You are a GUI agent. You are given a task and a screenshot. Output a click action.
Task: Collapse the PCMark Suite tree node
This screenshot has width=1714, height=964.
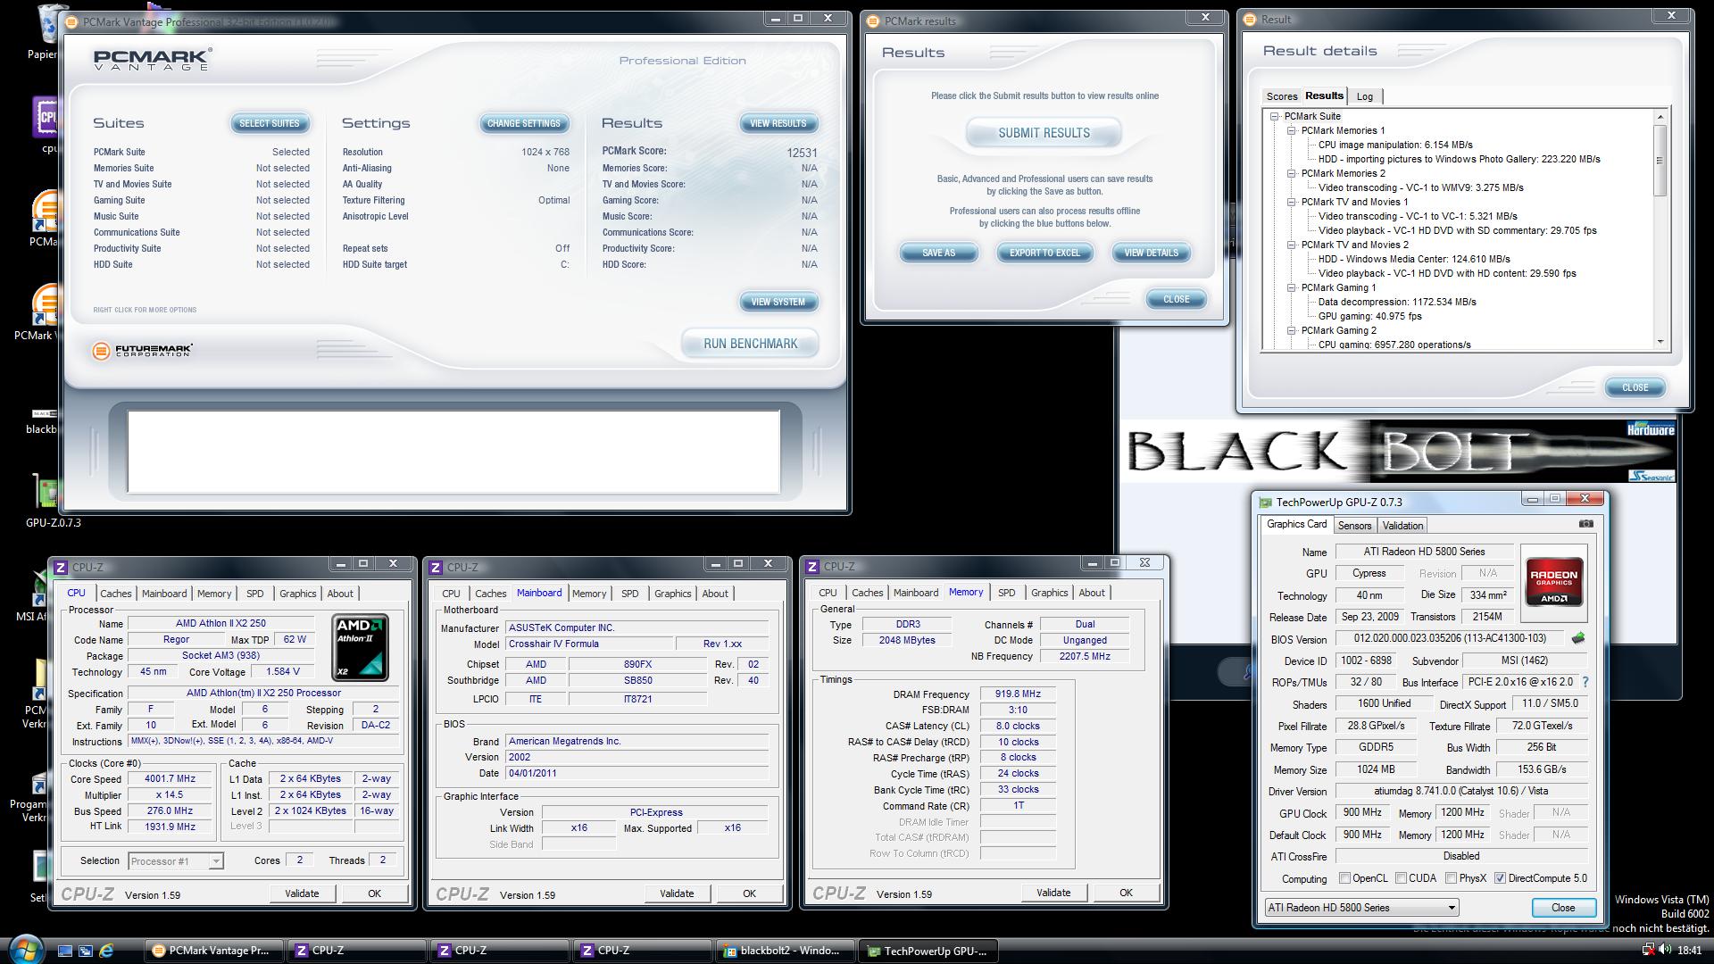tap(1274, 116)
